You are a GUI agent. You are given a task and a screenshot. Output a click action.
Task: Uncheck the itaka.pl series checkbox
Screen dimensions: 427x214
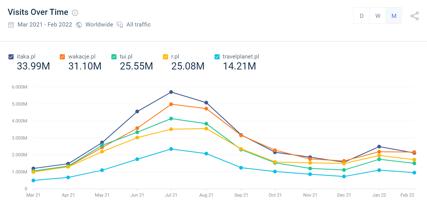11,57
